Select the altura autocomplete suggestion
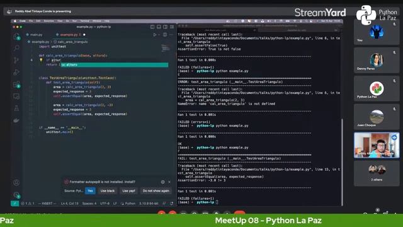This screenshot has width=403, height=227. coord(115,65)
